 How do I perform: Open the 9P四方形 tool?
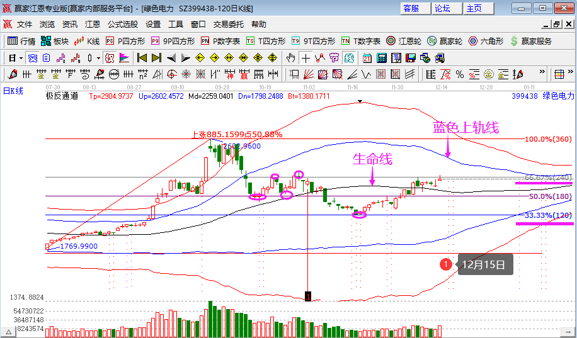173,41
